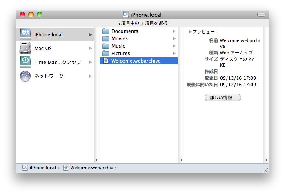Select the Music folder name
The height and width of the screenshot is (195, 285).
pyautogui.click(x=118, y=46)
